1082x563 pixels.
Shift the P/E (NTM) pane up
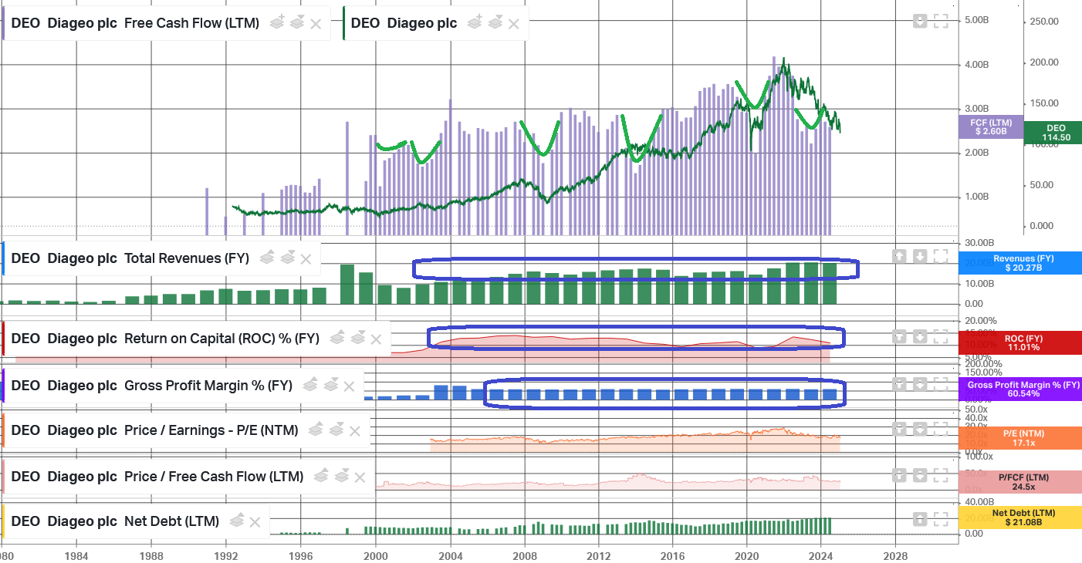tap(899, 428)
